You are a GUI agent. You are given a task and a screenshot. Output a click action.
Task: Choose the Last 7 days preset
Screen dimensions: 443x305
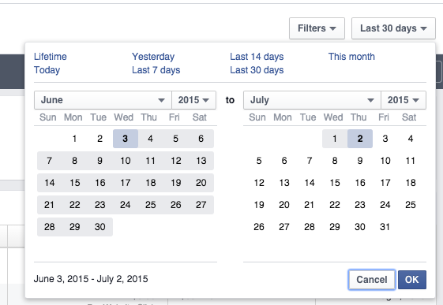click(156, 70)
